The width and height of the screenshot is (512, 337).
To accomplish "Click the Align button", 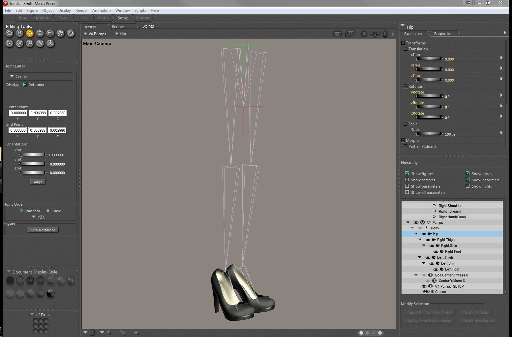I will tap(38, 182).
